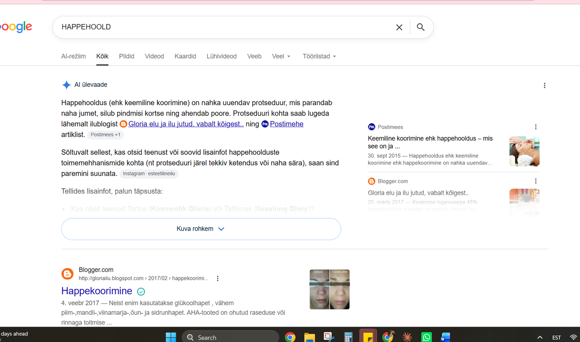The image size is (580, 342).
Task: Open Snipping Tool from the taskbar
Action: pos(329,337)
